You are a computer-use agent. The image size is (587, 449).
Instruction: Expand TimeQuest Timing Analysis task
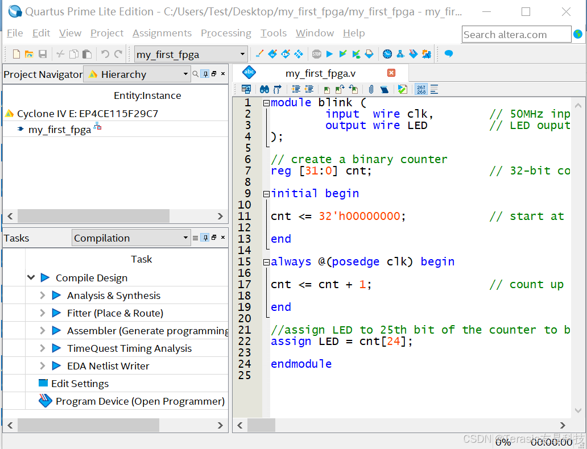42,348
